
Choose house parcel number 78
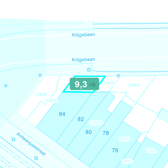click(x=106, y=133)
